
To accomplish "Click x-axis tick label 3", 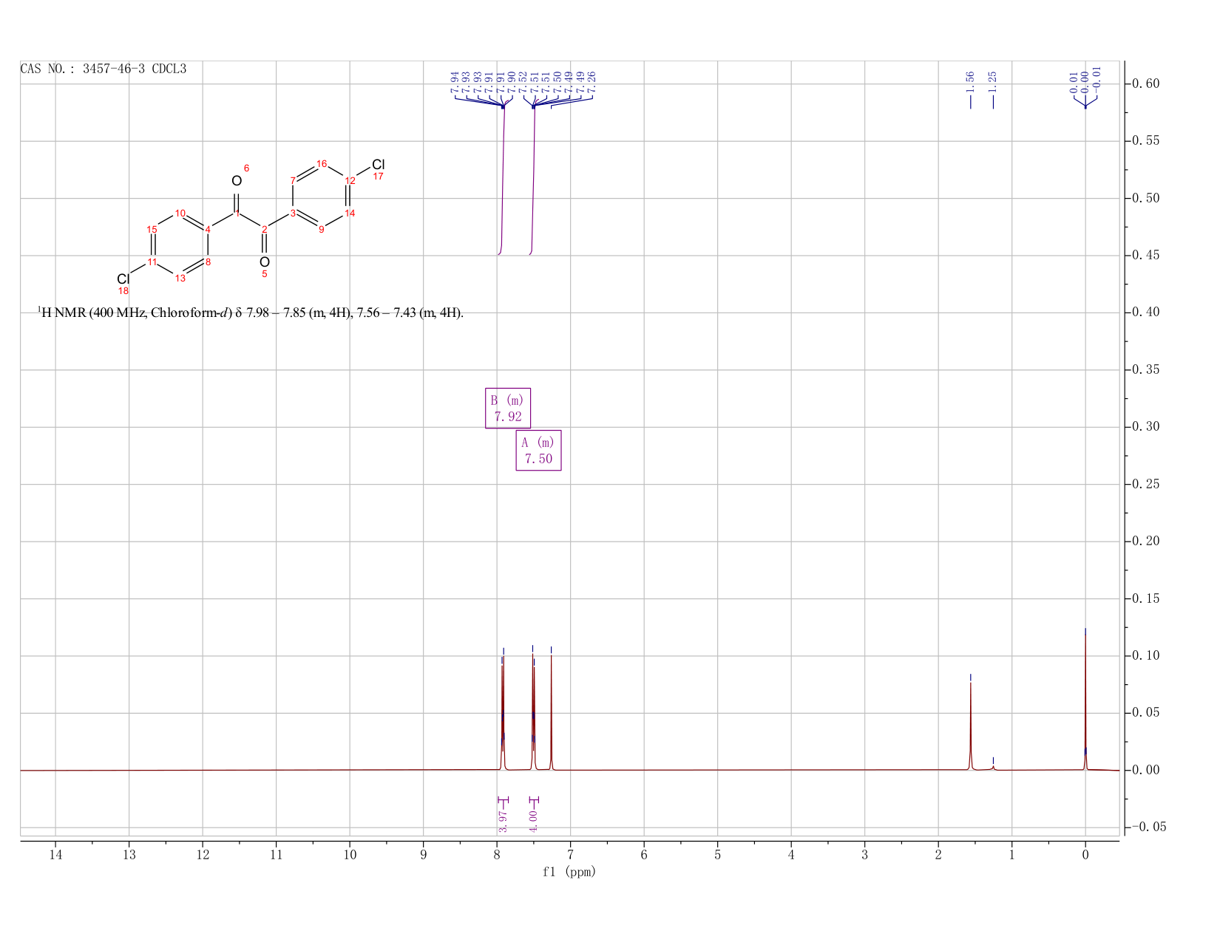I will [x=864, y=855].
